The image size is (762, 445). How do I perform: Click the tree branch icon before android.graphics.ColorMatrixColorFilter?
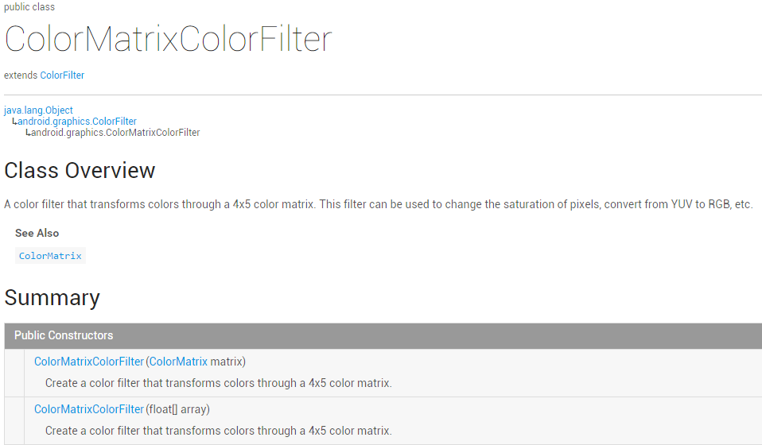[x=28, y=133]
